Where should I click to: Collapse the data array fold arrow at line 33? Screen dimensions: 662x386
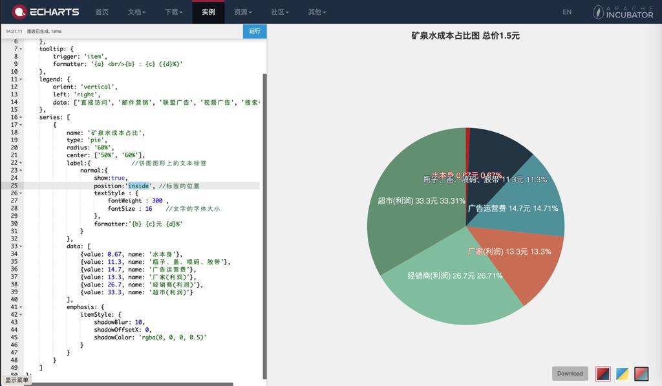coord(21,246)
